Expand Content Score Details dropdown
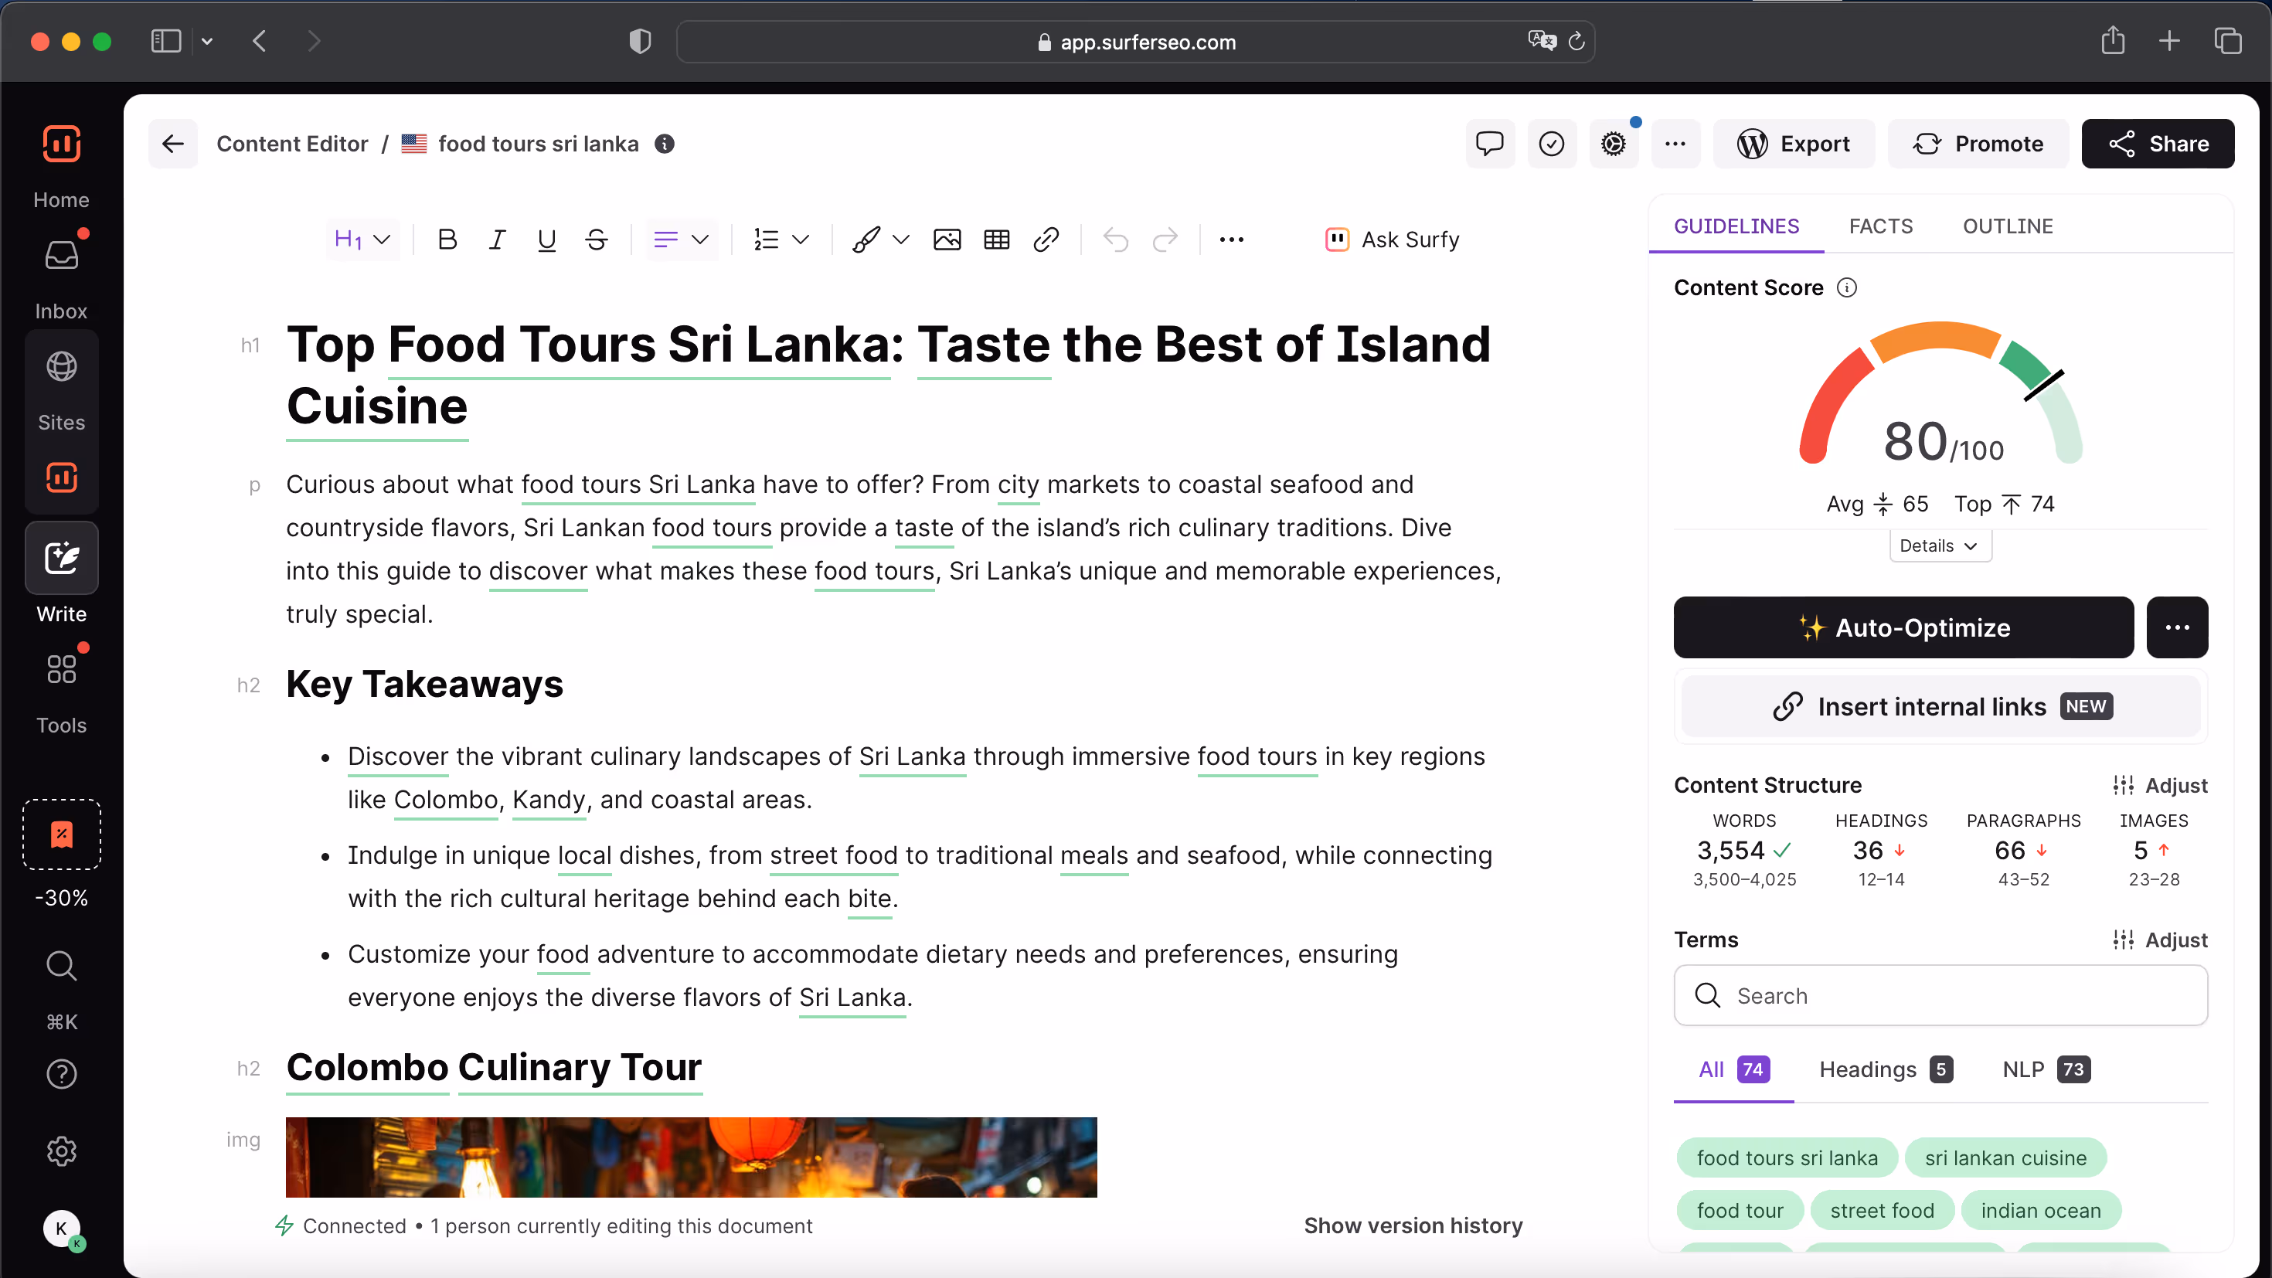Screen dimensions: 2272x1278 coord(1940,546)
